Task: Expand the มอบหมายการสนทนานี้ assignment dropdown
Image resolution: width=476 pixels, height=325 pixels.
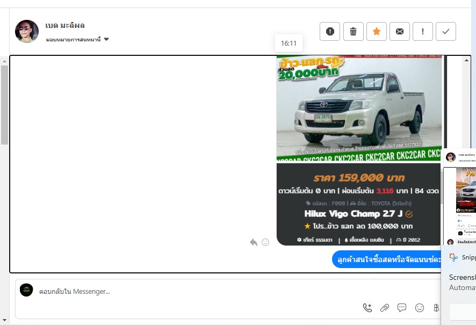Action: click(x=77, y=39)
